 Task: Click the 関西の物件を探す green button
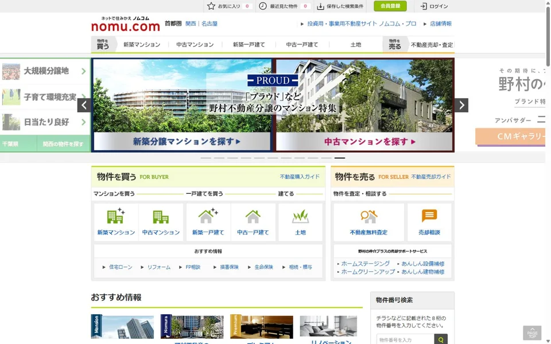point(63,144)
